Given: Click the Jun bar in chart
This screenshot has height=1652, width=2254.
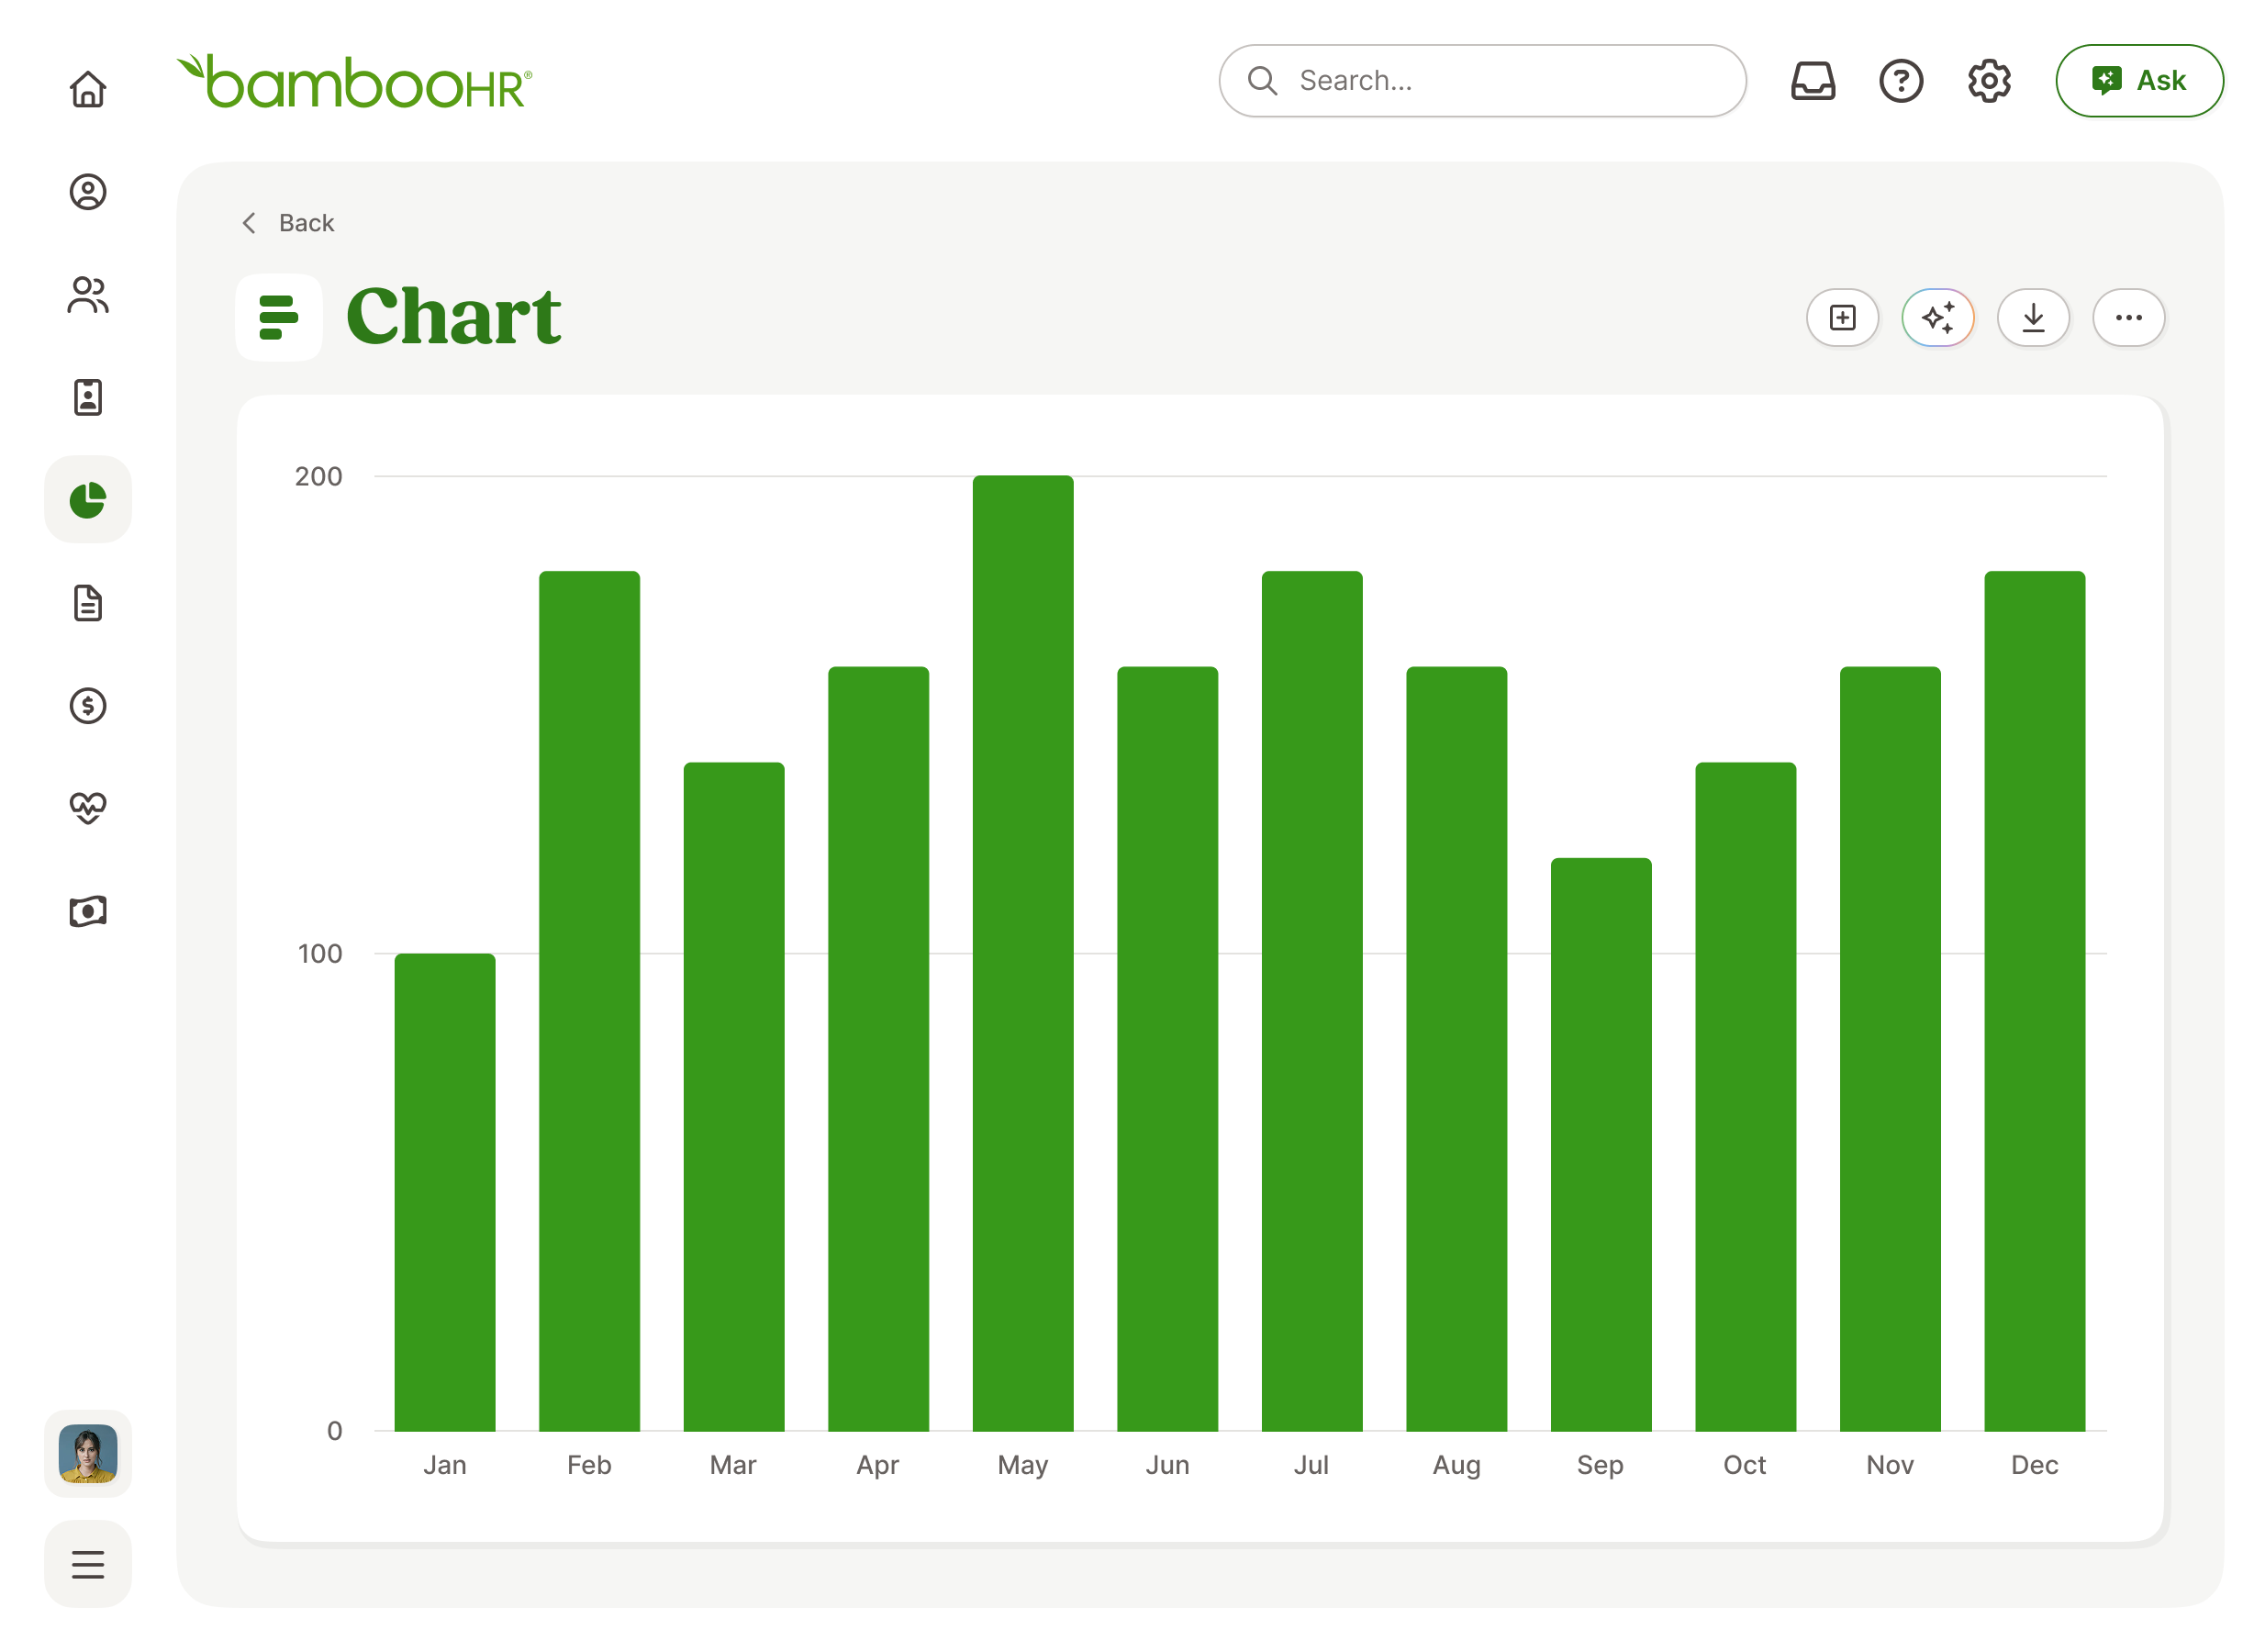Looking at the screenshot, I should pos(1167,1049).
